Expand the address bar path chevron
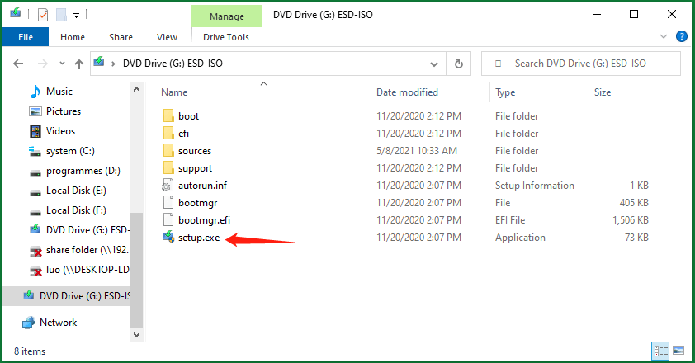The height and width of the screenshot is (363, 695). [x=113, y=64]
